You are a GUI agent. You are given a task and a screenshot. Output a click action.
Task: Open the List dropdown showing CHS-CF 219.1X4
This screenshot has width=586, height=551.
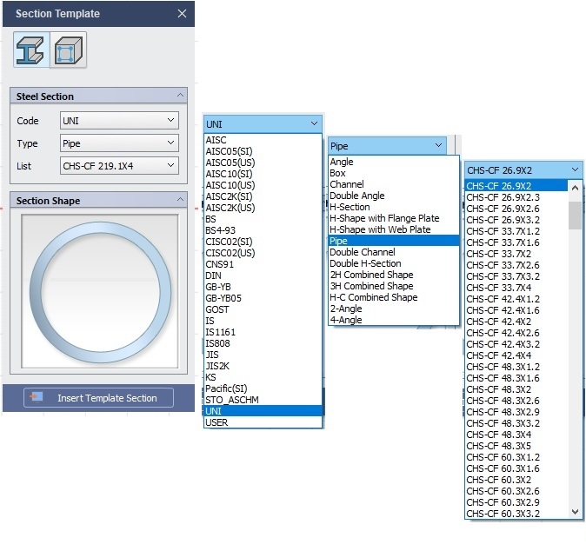point(119,165)
